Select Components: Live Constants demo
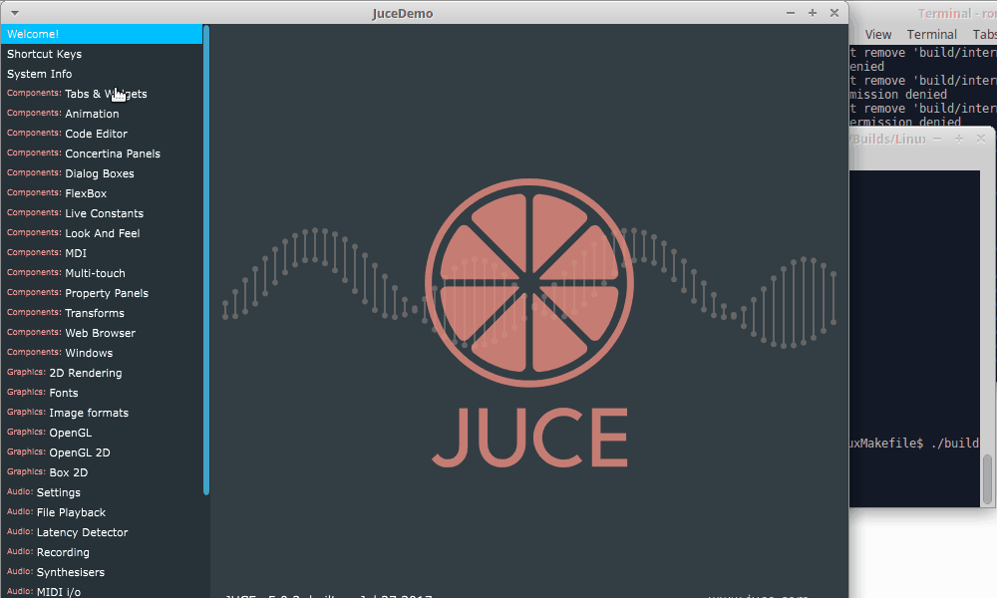The height and width of the screenshot is (598, 997). point(102,213)
